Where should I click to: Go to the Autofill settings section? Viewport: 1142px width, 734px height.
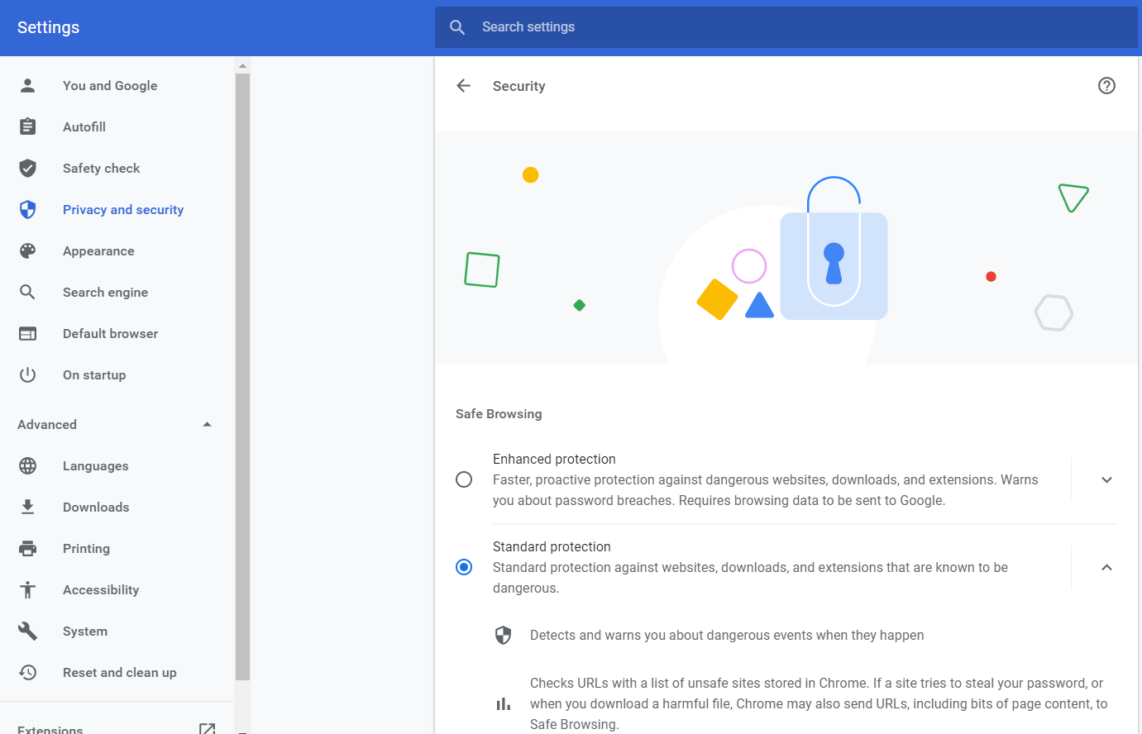pyautogui.click(x=84, y=127)
